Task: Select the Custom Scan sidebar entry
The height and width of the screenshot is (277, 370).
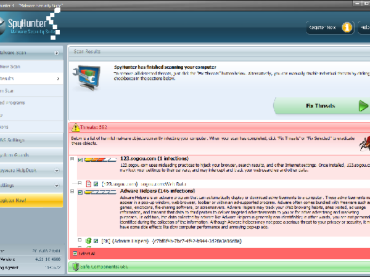Action: pyautogui.click(x=31, y=90)
